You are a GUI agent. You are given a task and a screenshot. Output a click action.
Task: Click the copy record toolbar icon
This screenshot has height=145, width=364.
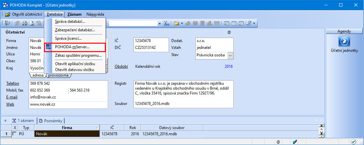pos(17,23)
